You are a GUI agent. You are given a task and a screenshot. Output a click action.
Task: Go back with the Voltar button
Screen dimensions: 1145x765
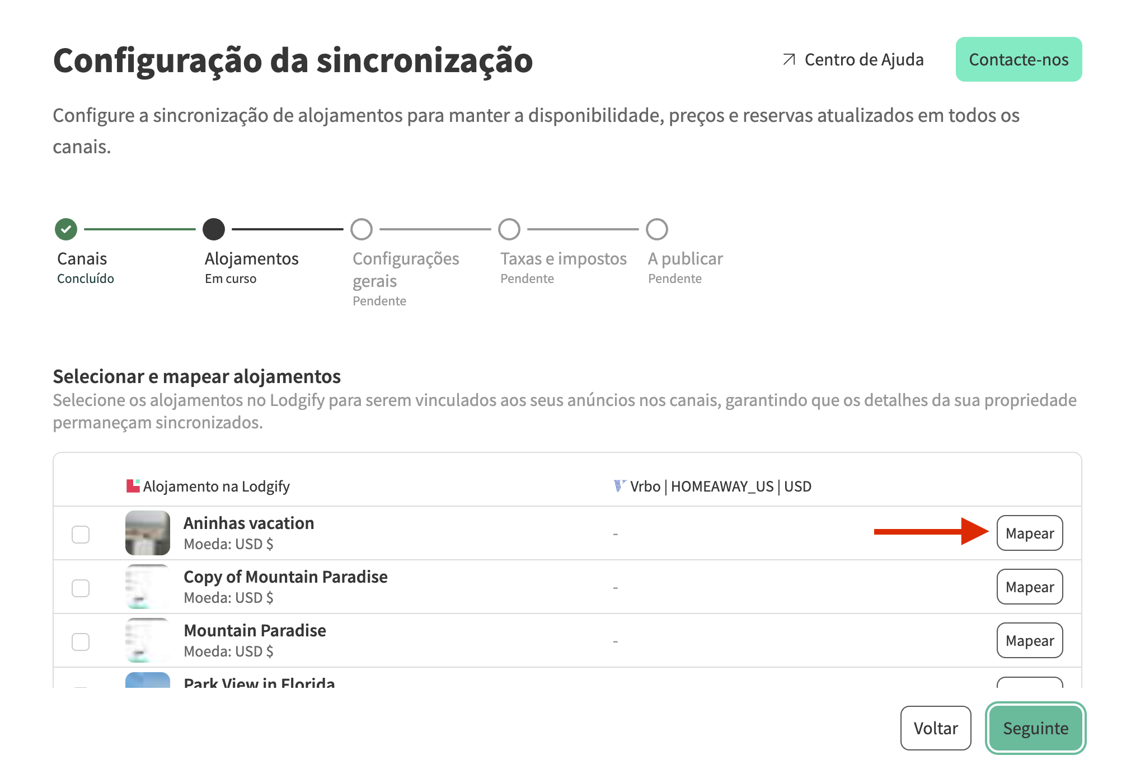coord(936,728)
